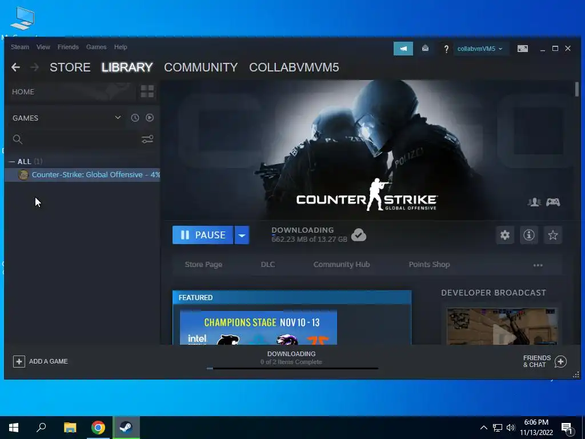
Task: Open the Help menu
Action: 121,47
